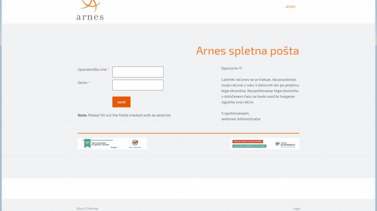Screen dimensions: 377x211
Task: Click the Arnes spletna pošta heading
Action: coord(247,51)
